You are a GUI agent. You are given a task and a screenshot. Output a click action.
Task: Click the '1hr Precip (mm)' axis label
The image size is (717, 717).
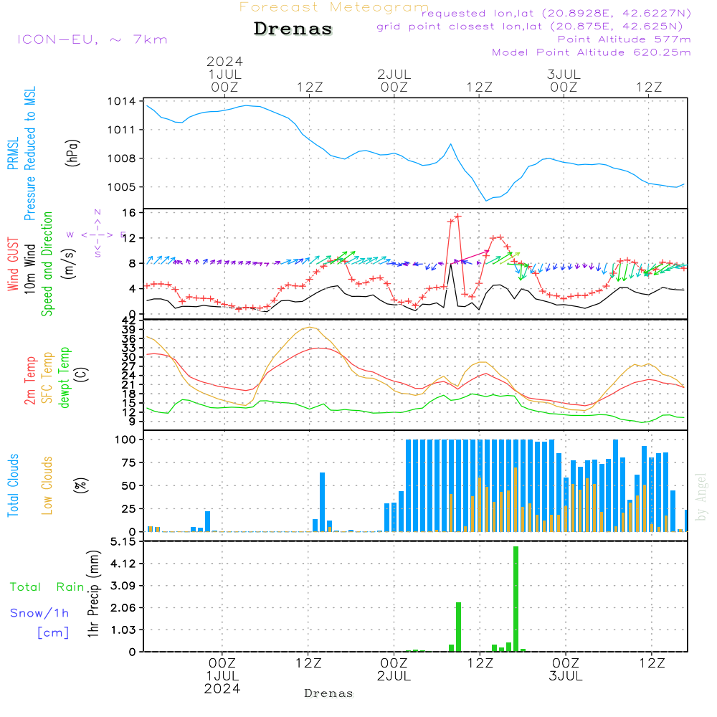[93, 594]
